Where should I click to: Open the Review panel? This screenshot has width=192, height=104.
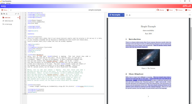160,10
